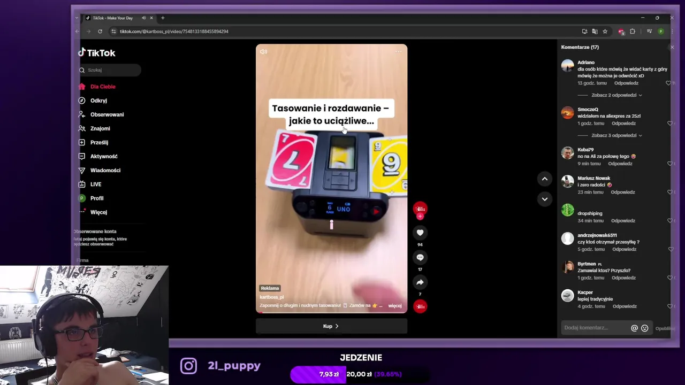Like the video with the heart icon
685x385 pixels.
click(420, 233)
